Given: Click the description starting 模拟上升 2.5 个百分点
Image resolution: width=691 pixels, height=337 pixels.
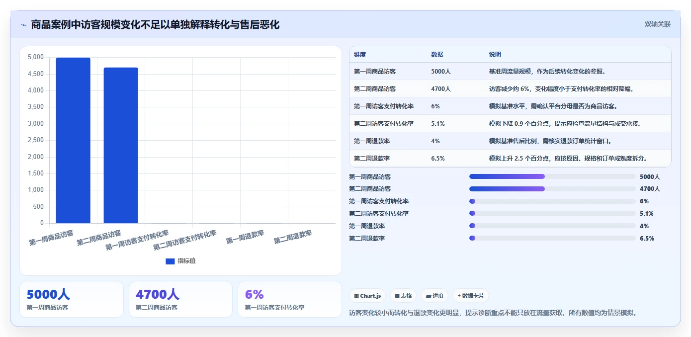Looking at the screenshot, I should click(568, 159).
